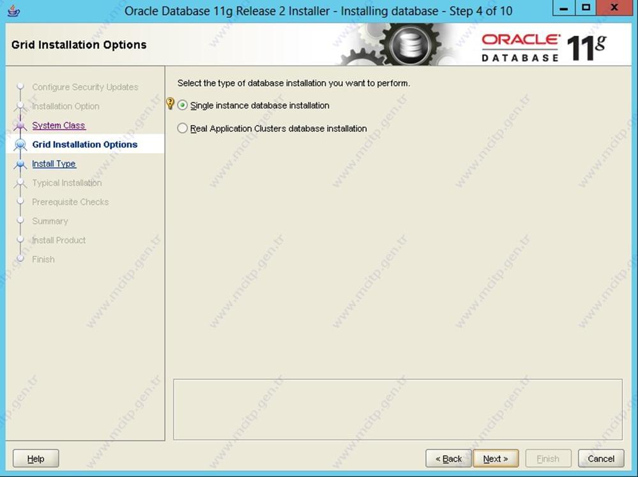Go to System Class step
This screenshot has width=638, height=477.
(59, 125)
